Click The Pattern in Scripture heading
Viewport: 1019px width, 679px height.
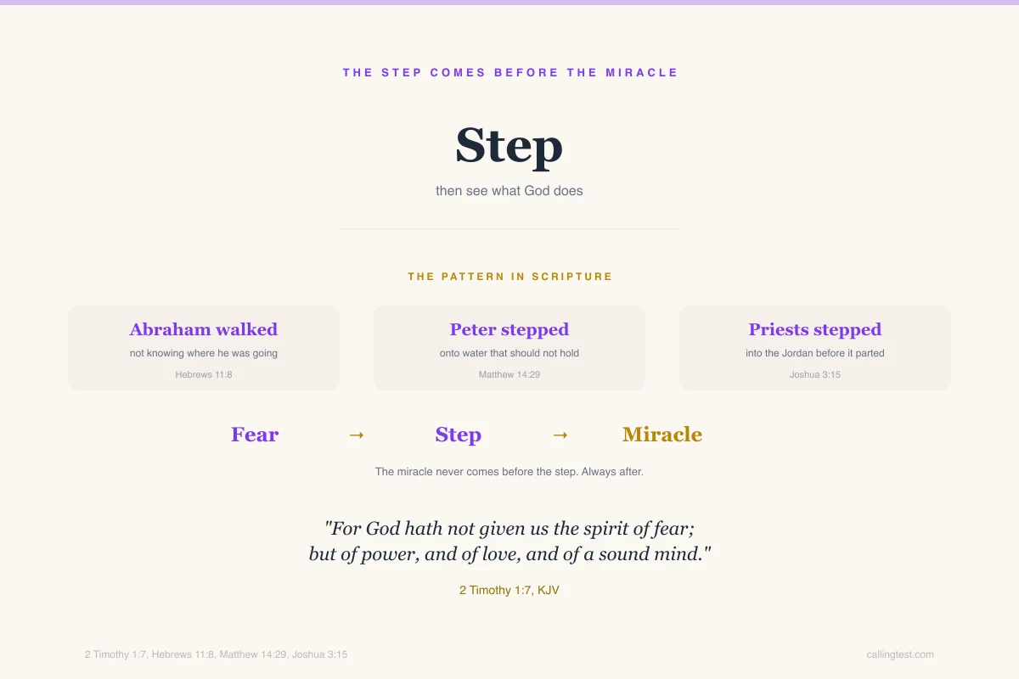[x=509, y=277]
